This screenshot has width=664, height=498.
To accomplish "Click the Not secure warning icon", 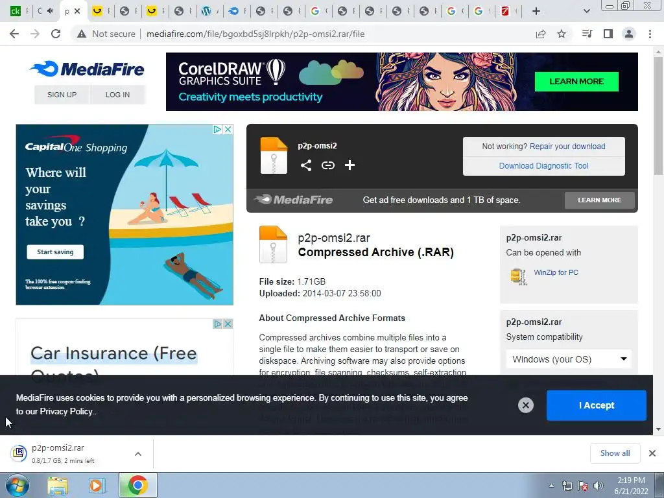I will (82, 34).
